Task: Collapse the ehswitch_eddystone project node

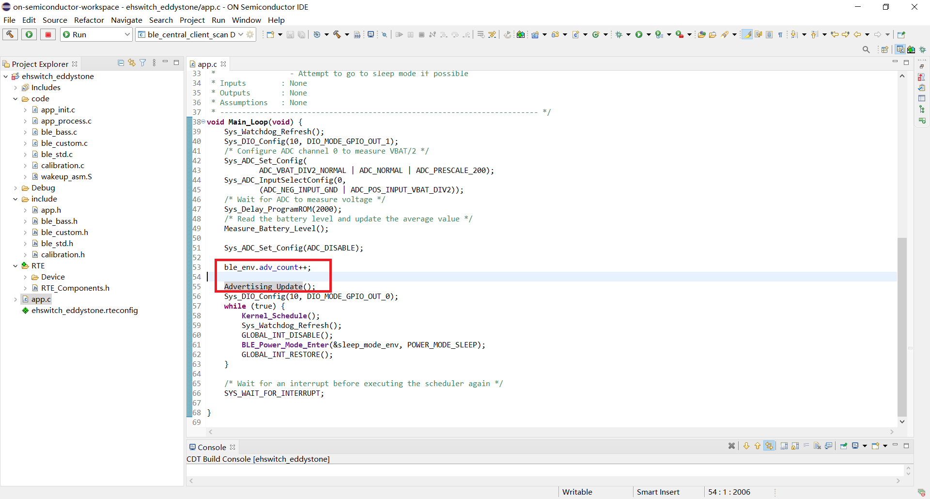Action: (6, 77)
